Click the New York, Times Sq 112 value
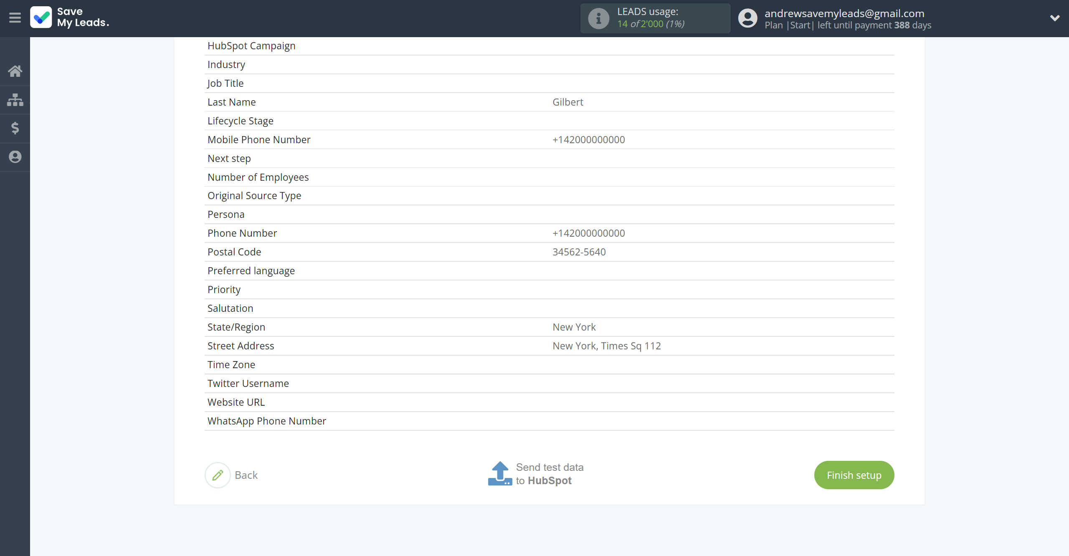1069x556 pixels. pos(607,346)
